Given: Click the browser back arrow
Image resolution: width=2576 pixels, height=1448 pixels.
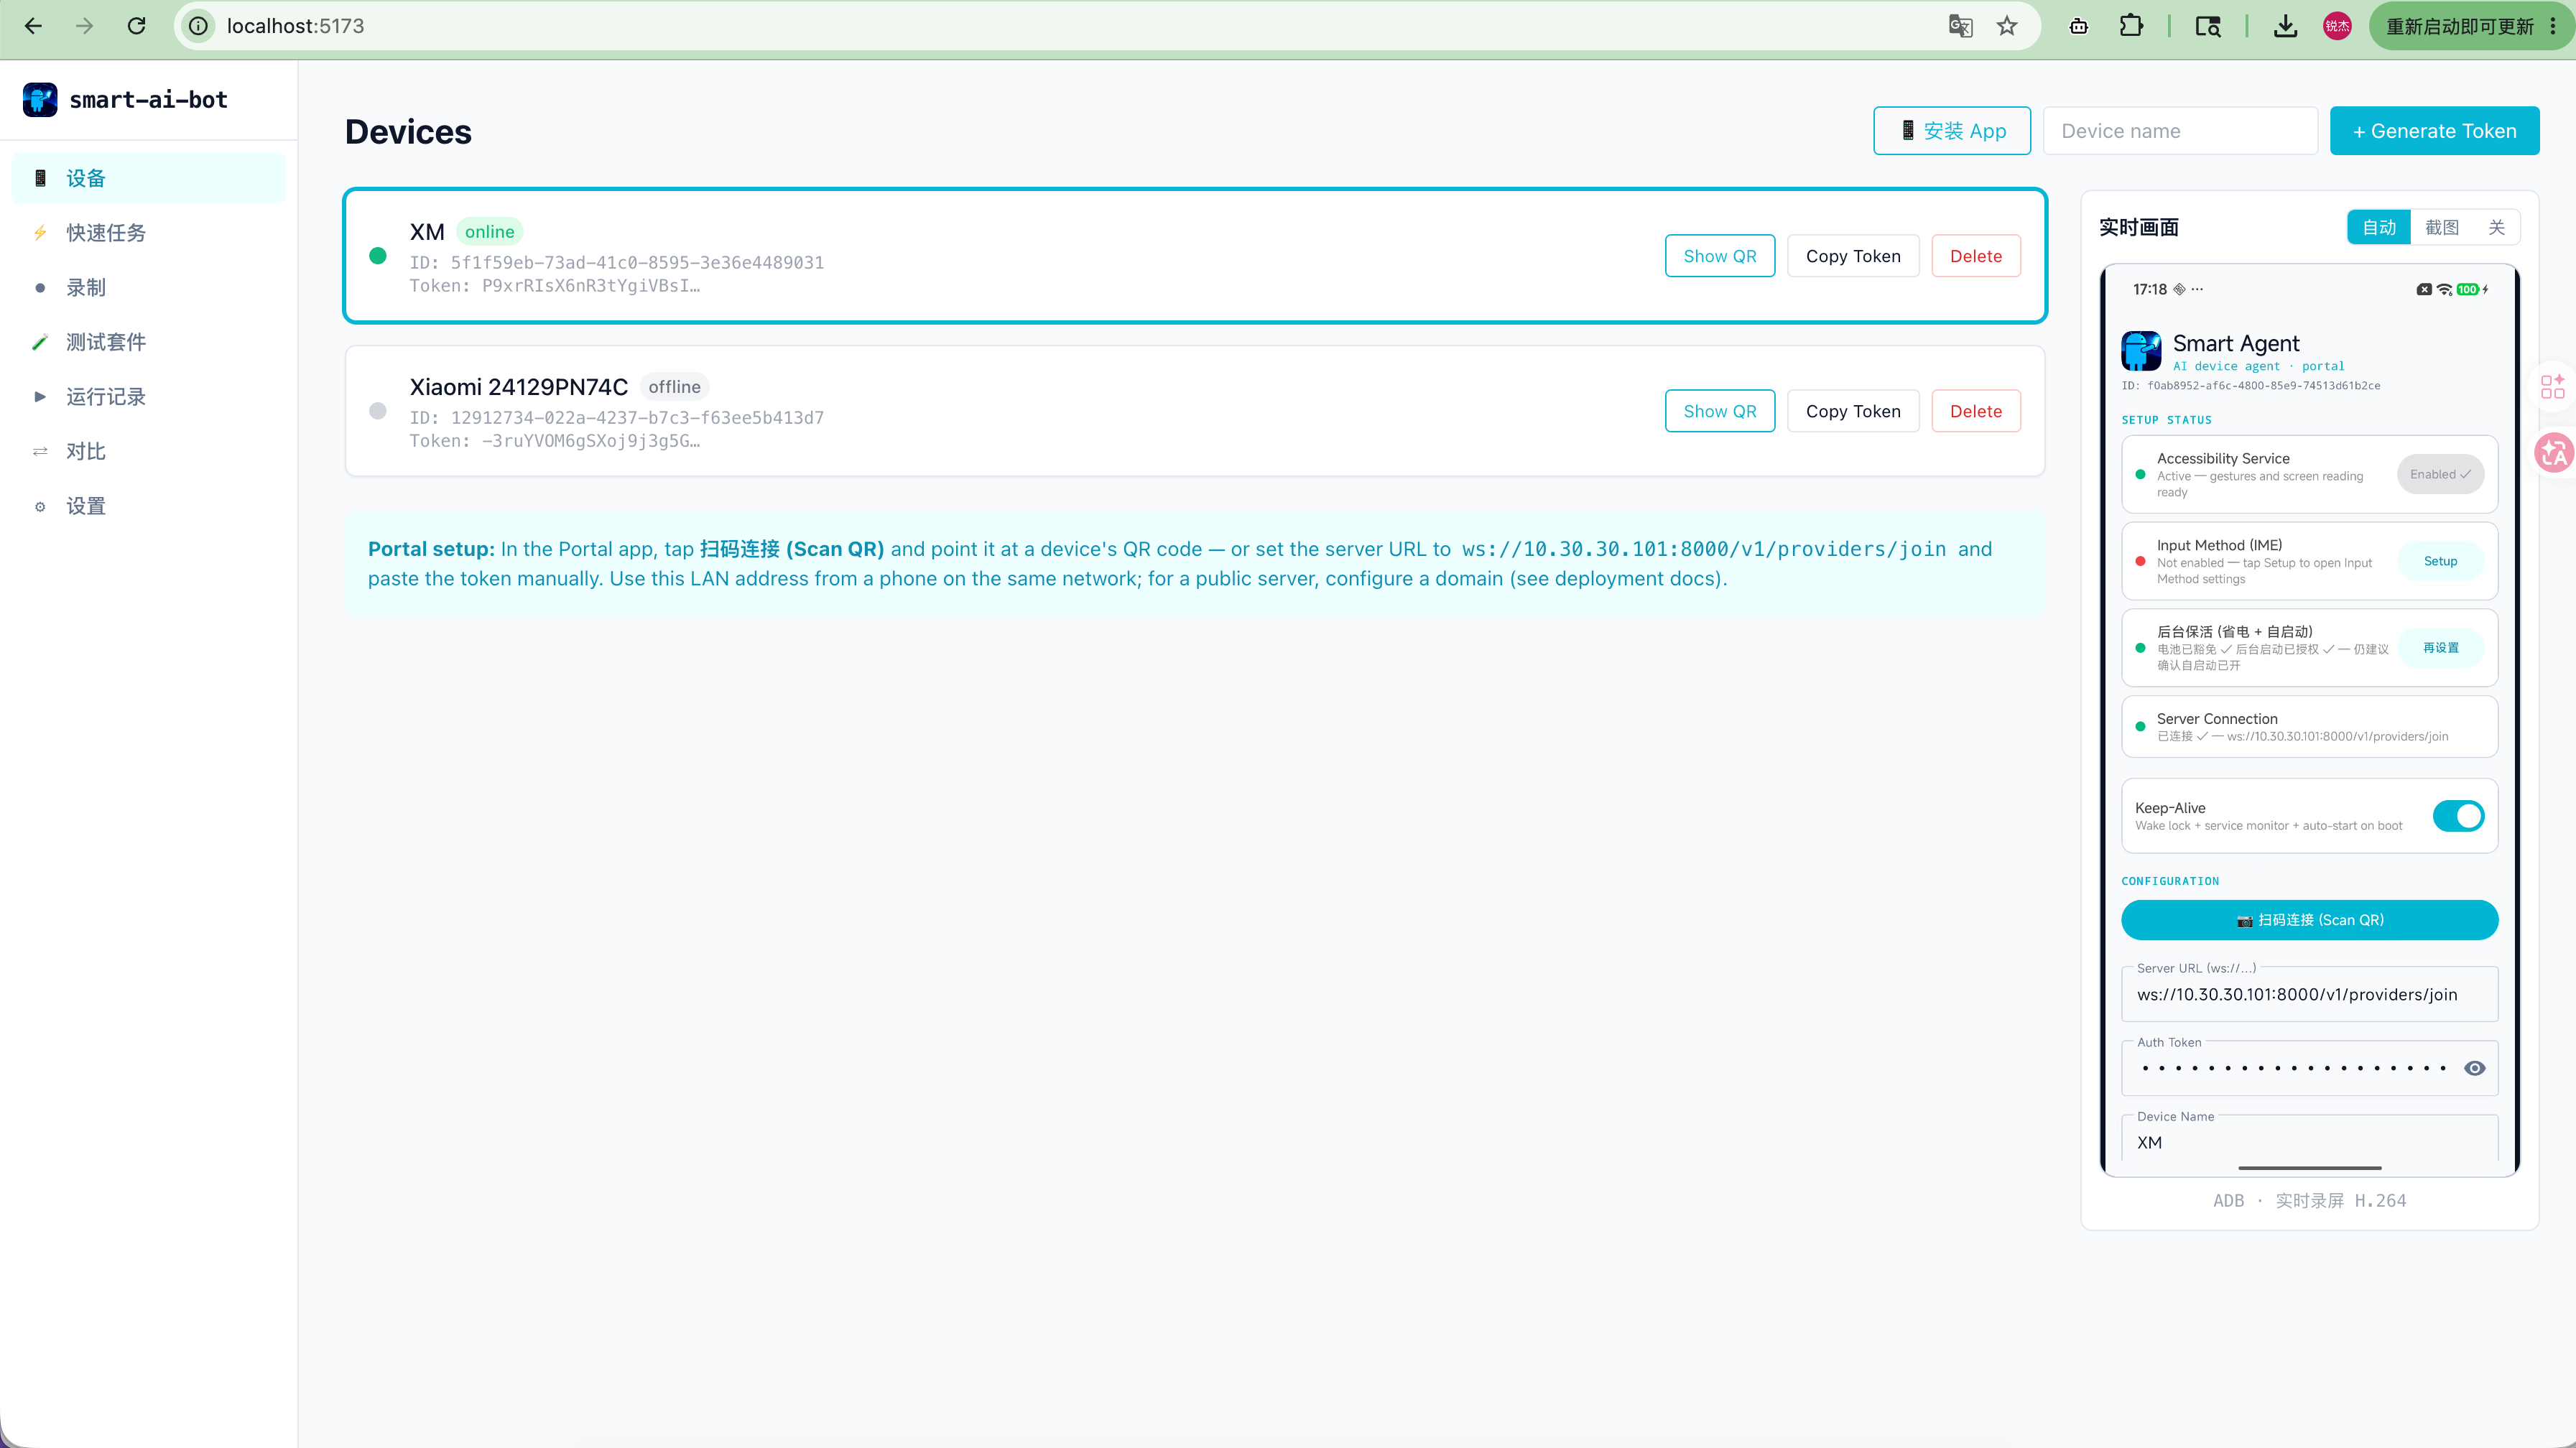Looking at the screenshot, I should click(33, 26).
